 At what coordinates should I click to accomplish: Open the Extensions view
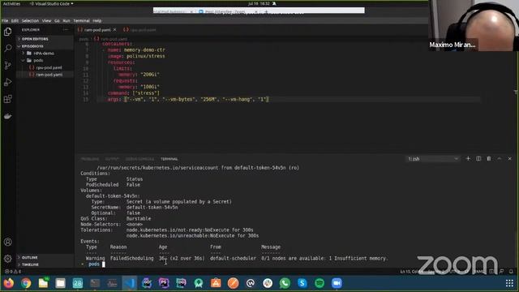pos(7,99)
